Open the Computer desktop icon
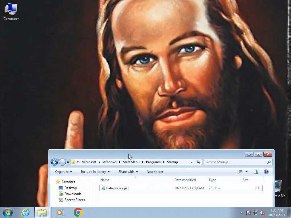 click(x=11, y=12)
